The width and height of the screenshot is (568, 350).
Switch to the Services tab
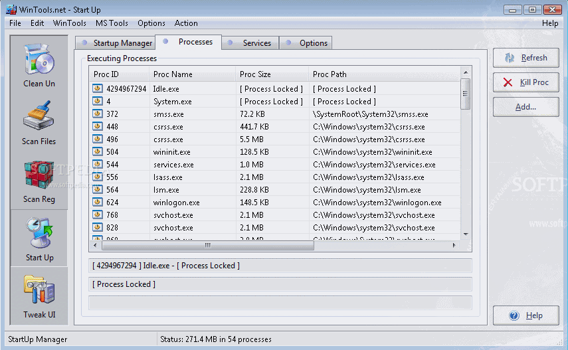(250, 43)
